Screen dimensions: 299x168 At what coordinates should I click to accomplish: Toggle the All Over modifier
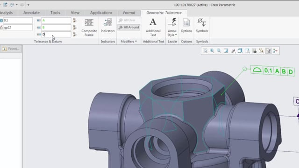pos(127,20)
